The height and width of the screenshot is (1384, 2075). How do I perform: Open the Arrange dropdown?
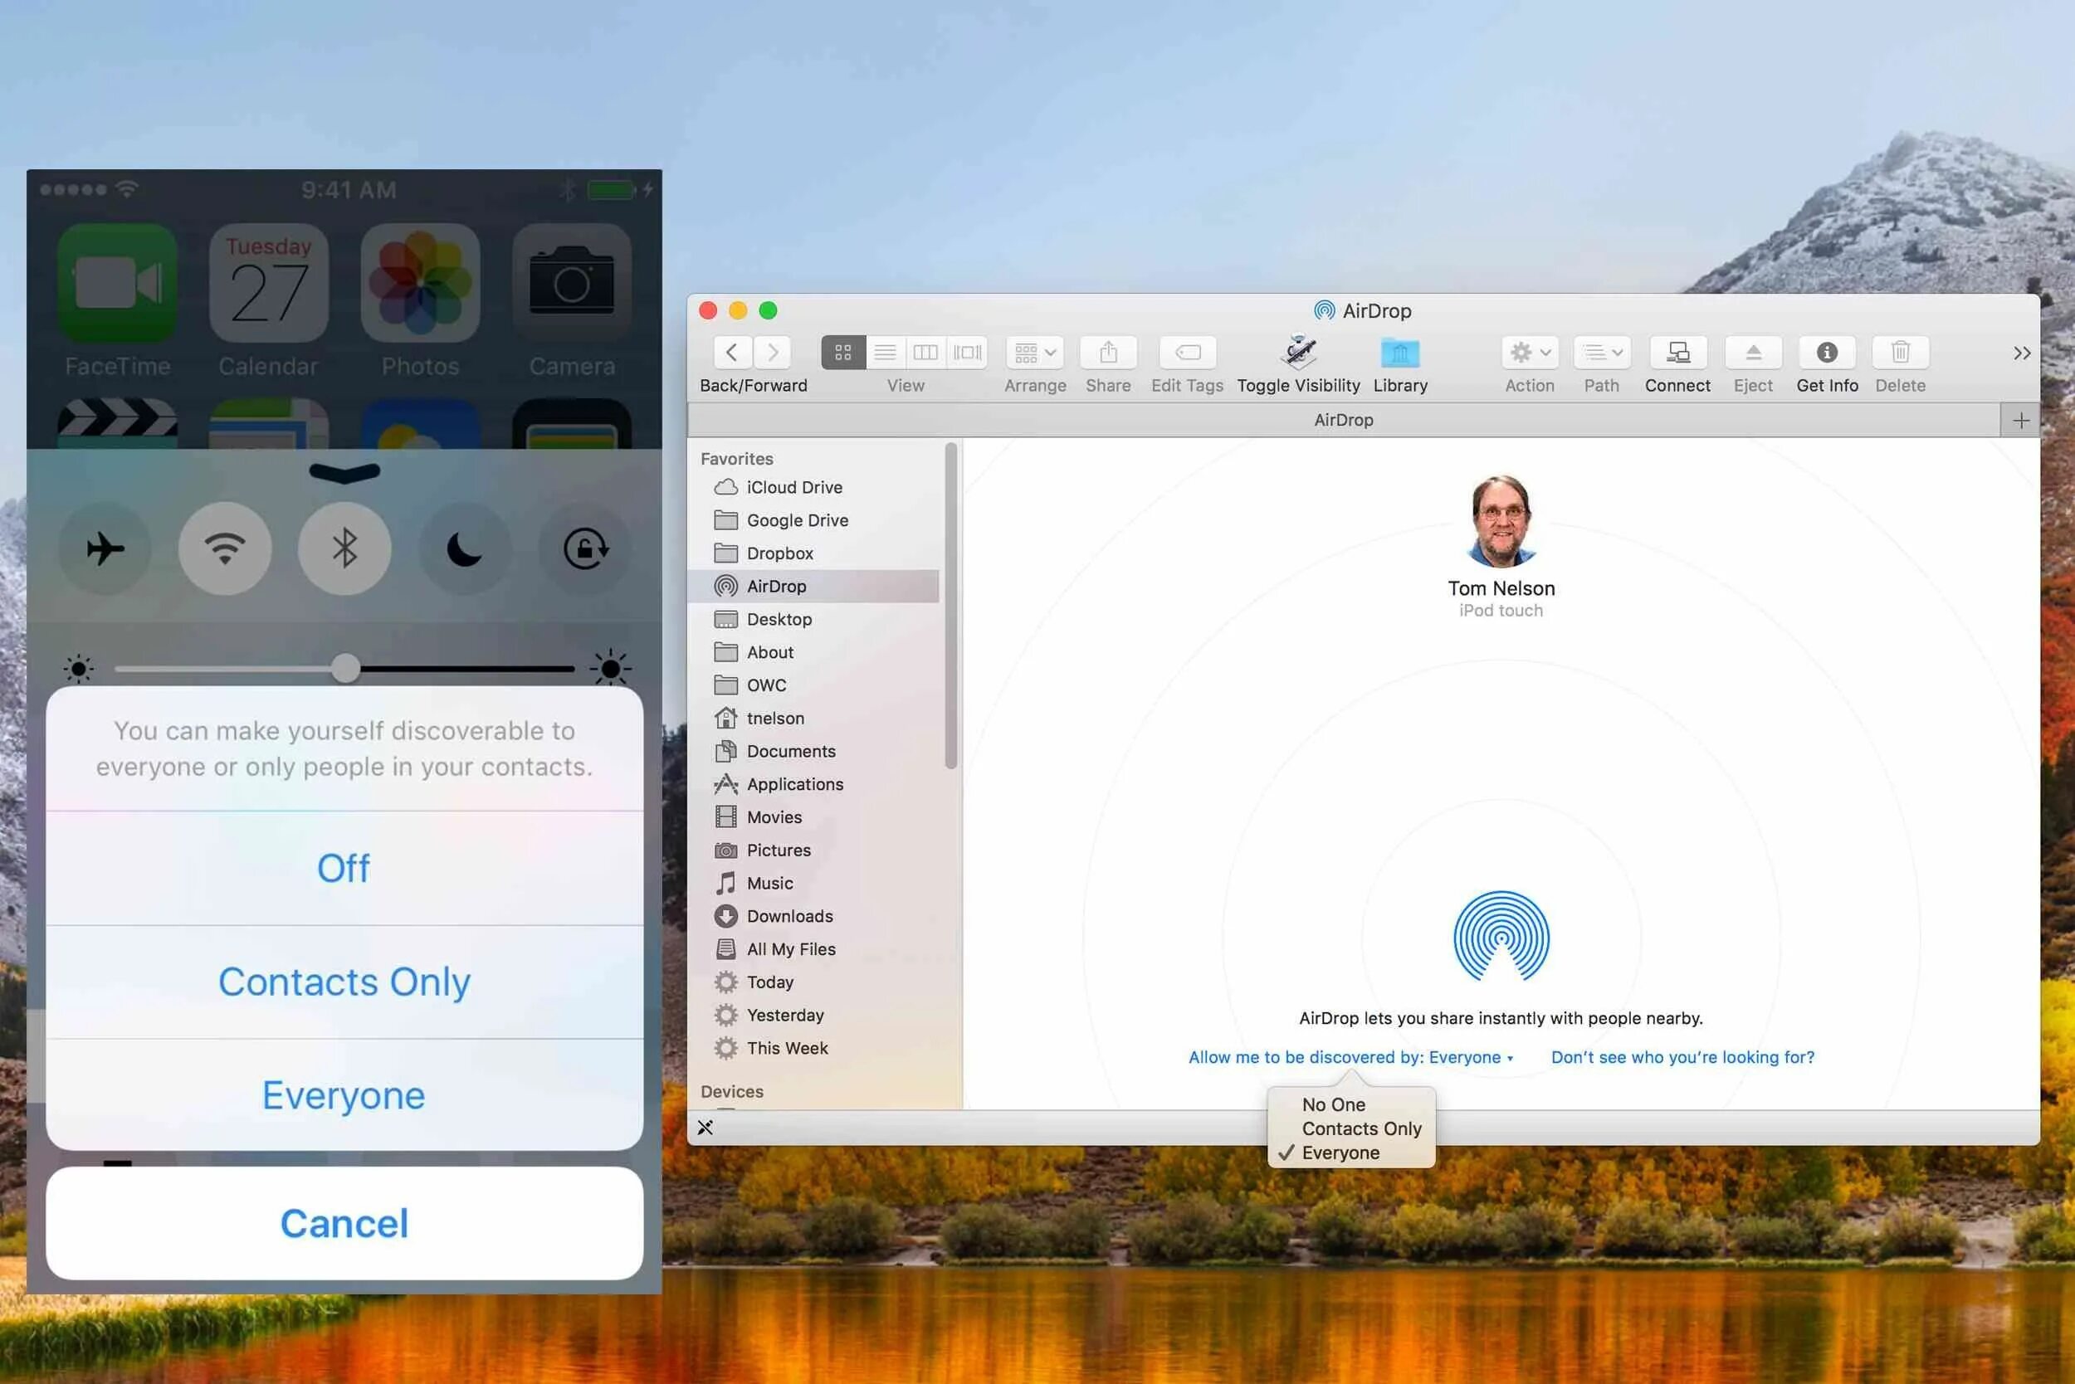click(1035, 353)
